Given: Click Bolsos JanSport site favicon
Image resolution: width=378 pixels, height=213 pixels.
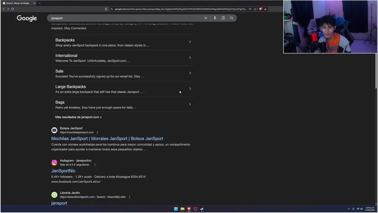Looking at the screenshot, I should (54, 130).
